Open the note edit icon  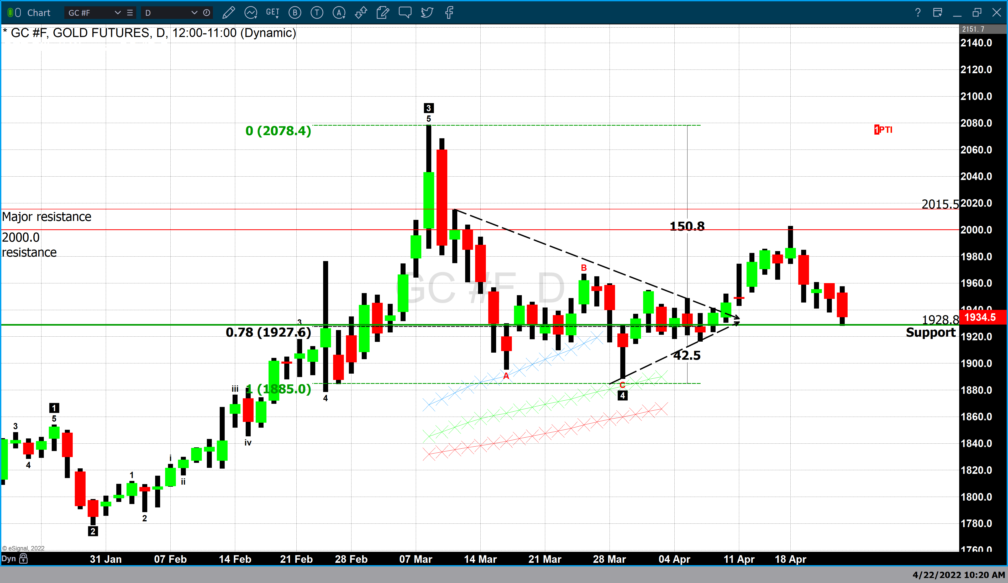pyautogui.click(x=383, y=13)
